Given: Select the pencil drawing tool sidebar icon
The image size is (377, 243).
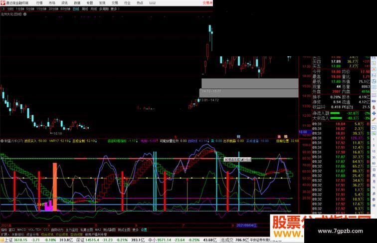Looking at the screenshot, I should coord(374,119).
